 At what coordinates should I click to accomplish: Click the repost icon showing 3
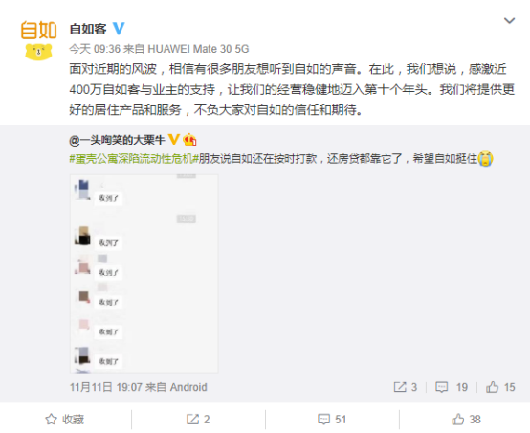click(x=406, y=387)
